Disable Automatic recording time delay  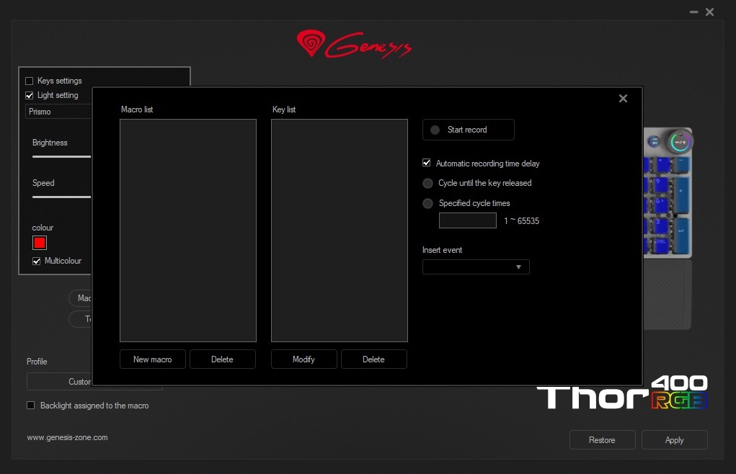427,164
